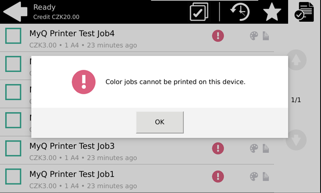Check the box for MyQ Printer Test Job3
Screen dimensions: 321x193
13,148
